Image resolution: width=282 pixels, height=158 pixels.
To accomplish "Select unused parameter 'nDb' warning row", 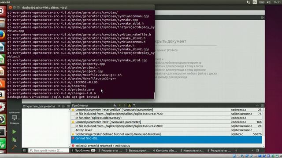I will 167,122.
